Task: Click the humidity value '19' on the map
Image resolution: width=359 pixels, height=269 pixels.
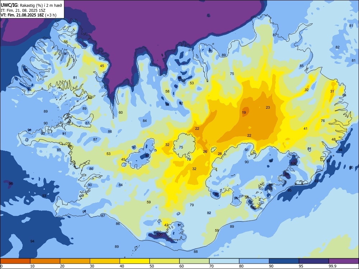Action: pos(244,112)
